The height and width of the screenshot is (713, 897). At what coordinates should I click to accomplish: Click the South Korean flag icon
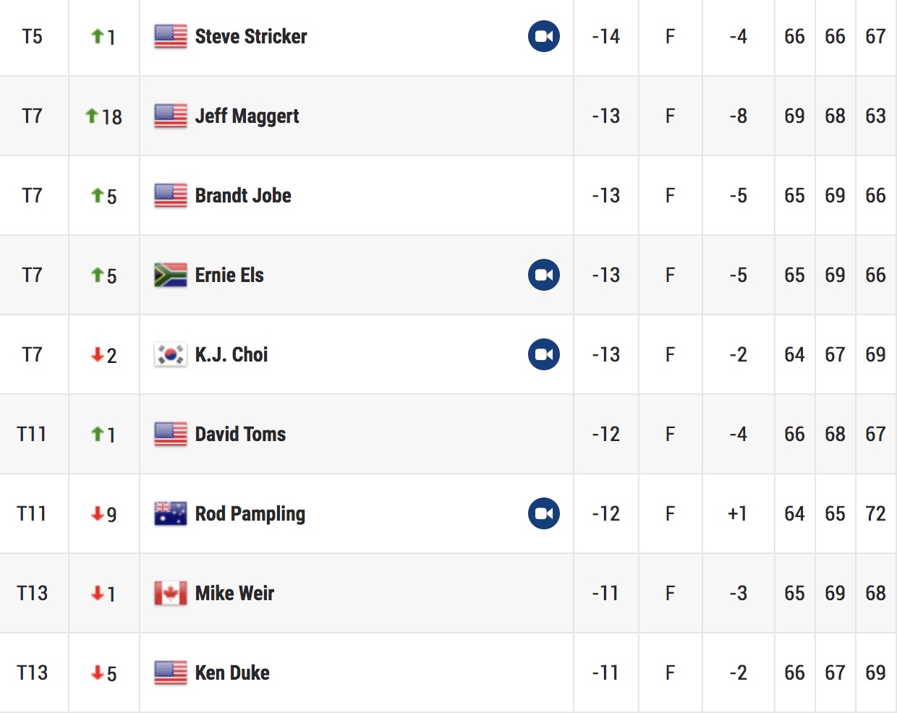click(x=171, y=354)
